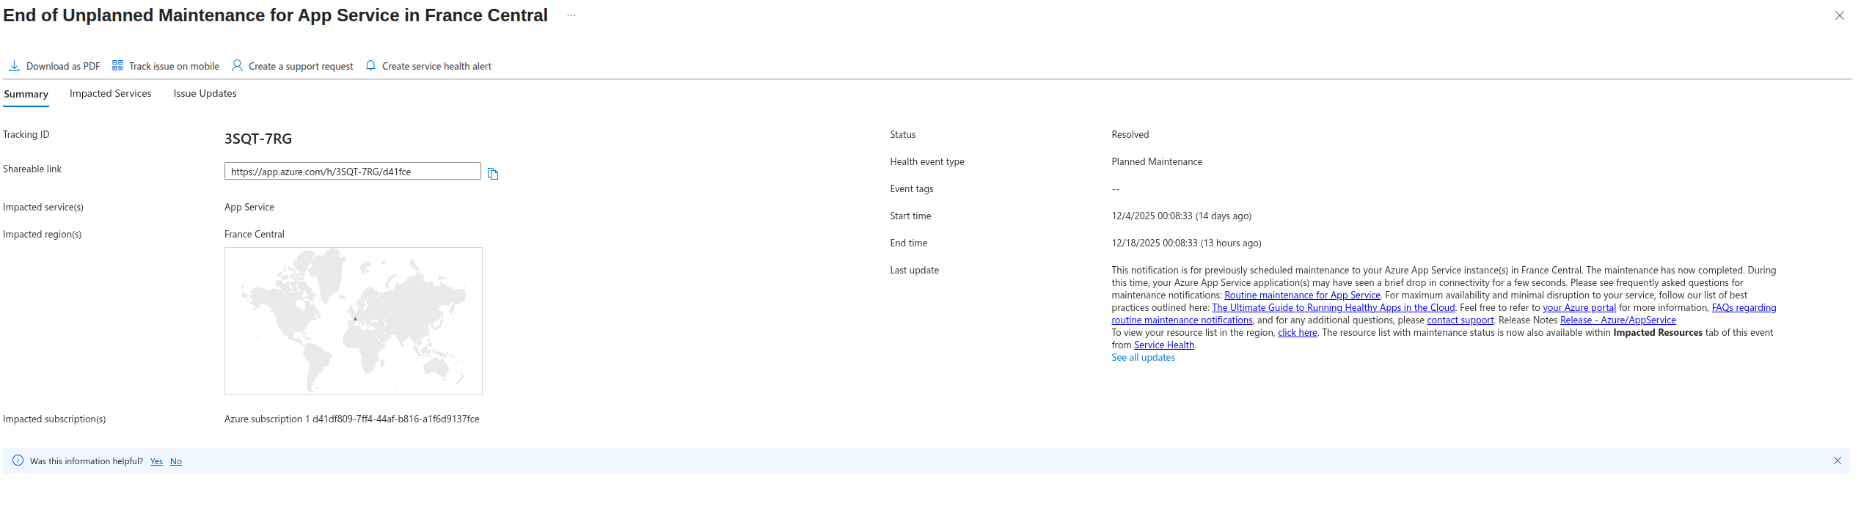Click the 'Was this information helpful?' question text
The width and height of the screenshot is (1861, 514).
point(87,461)
